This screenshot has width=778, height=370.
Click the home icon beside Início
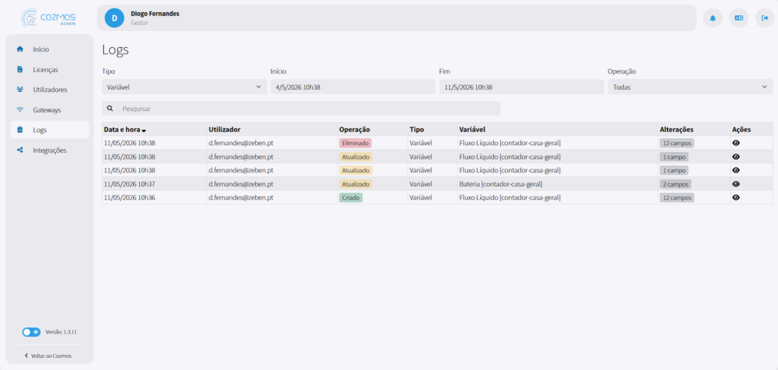coord(20,49)
